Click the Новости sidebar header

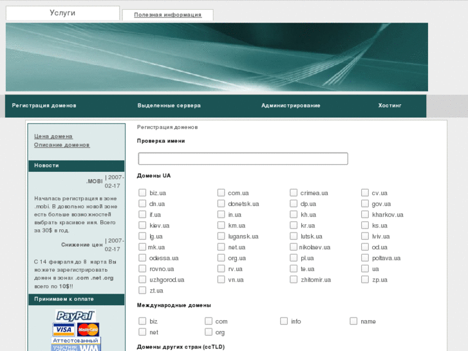point(77,166)
